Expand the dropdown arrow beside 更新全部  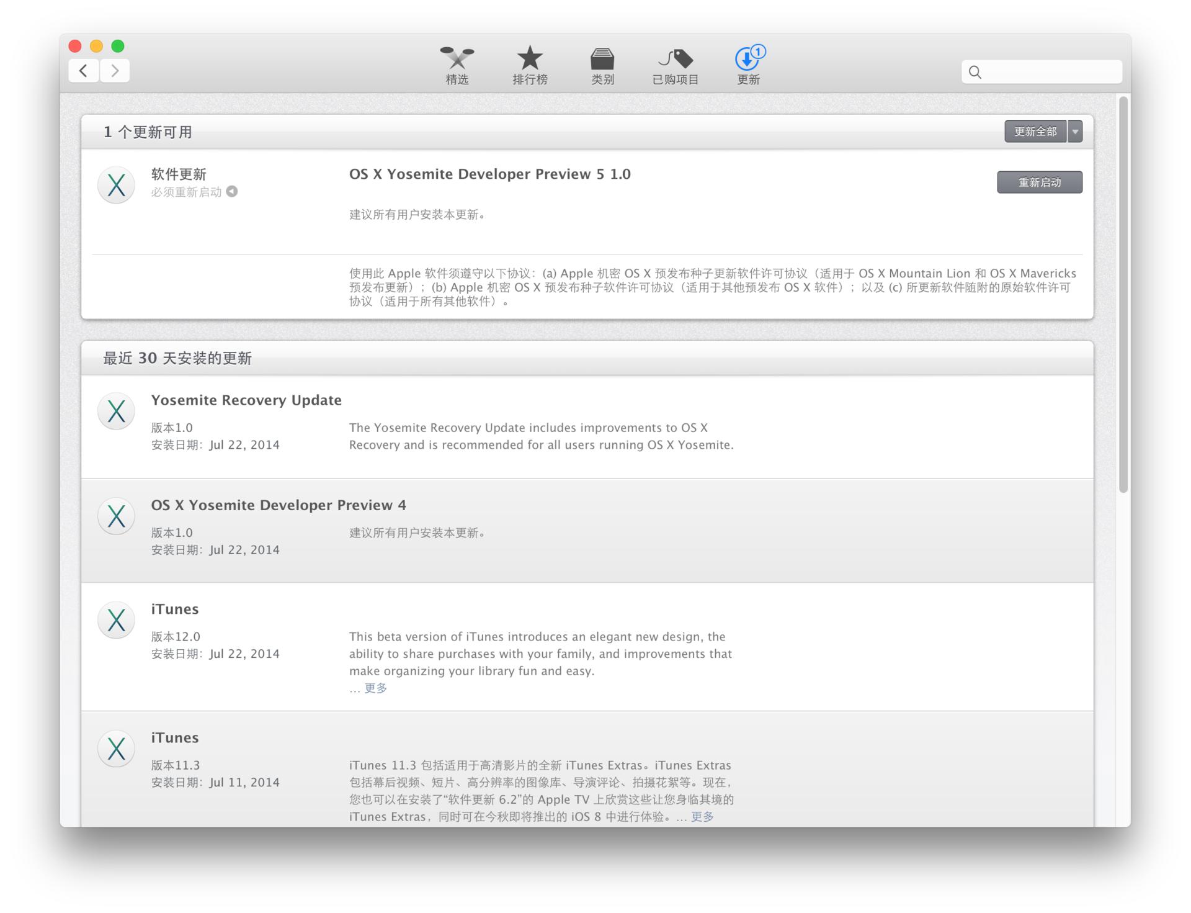tap(1075, 132)
